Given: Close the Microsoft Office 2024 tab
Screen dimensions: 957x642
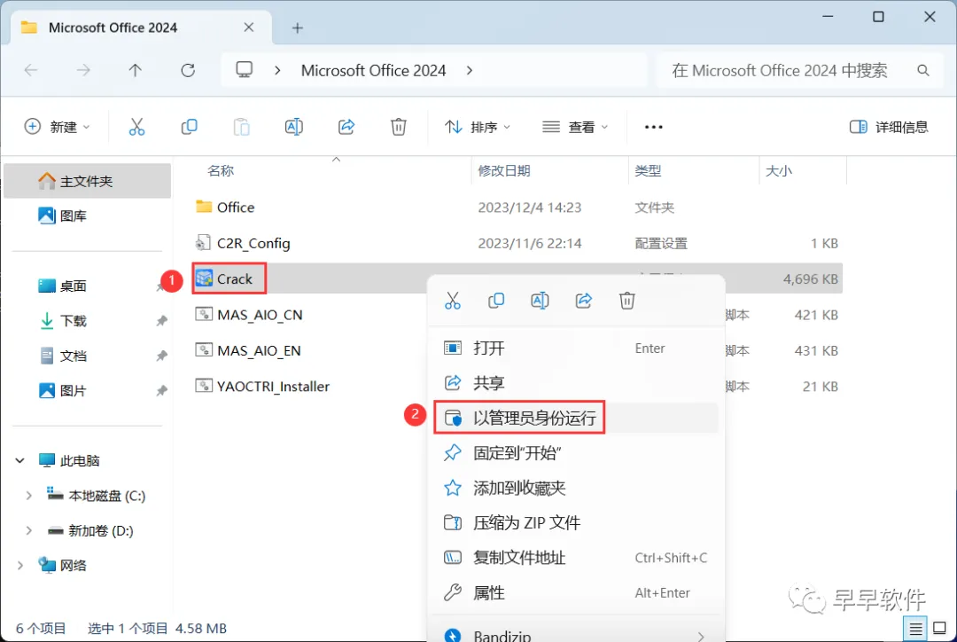Looking at the screenshot, I should point(248,27).
